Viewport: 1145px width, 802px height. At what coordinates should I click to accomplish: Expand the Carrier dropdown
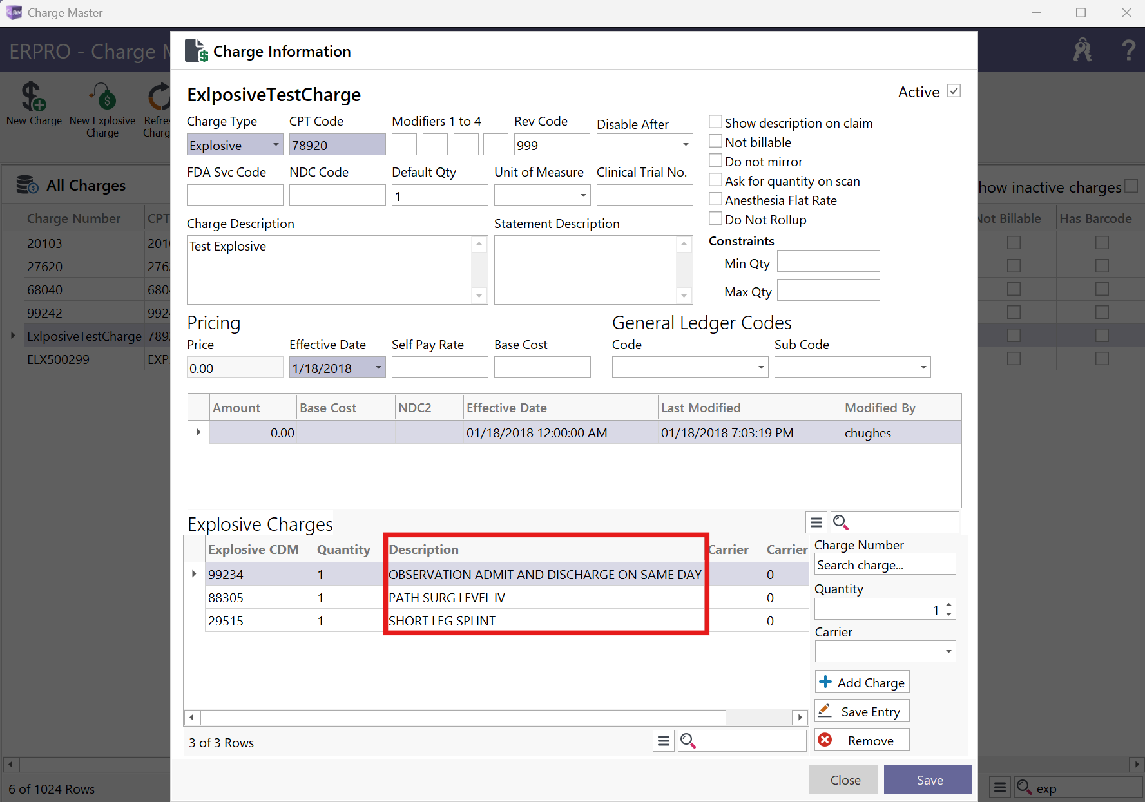click(948, 651)
